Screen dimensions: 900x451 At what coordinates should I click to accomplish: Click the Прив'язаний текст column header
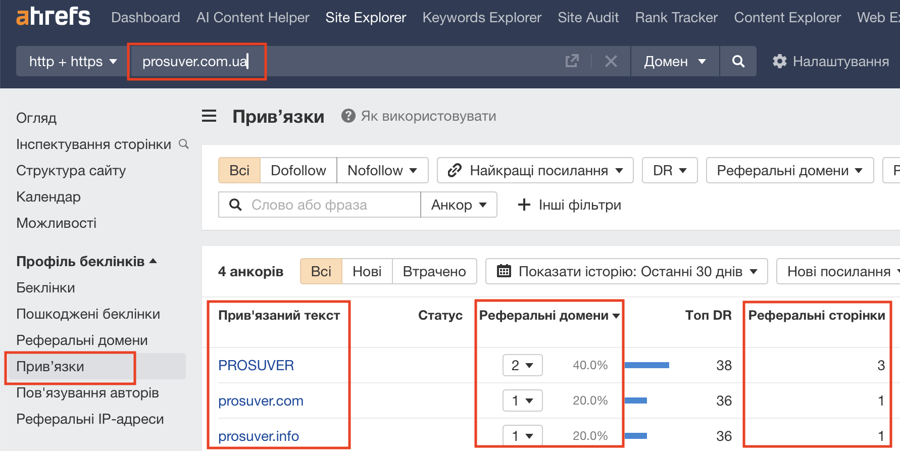(x=279, y=315)
